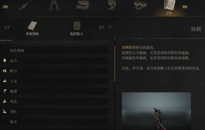Select the 敏捷 attribute entry
The height and width of the screenshot is (130, 205).
point(54,91)
